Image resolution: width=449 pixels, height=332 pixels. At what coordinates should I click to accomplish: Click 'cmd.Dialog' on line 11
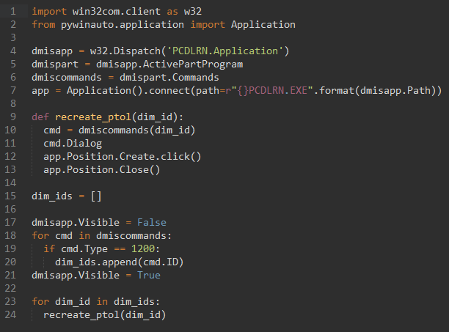73,144
